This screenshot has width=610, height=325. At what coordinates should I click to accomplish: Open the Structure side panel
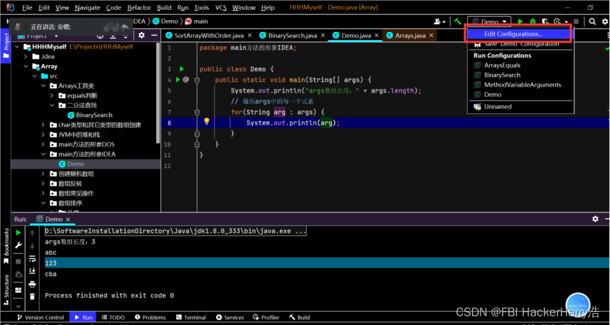coord(6,290)
